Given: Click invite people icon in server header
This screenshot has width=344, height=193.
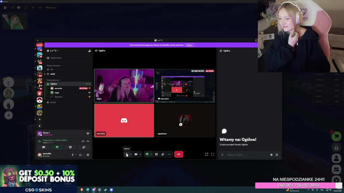Looking at the screenshot, I should click(x=89, y=51).
